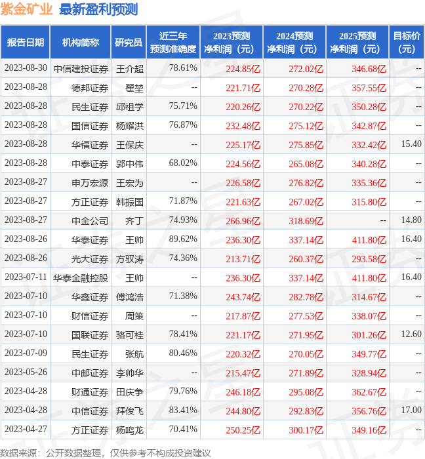Click institution 中邮证券
Viewport: 425px width, 459px height.
(x=90, y=373)
